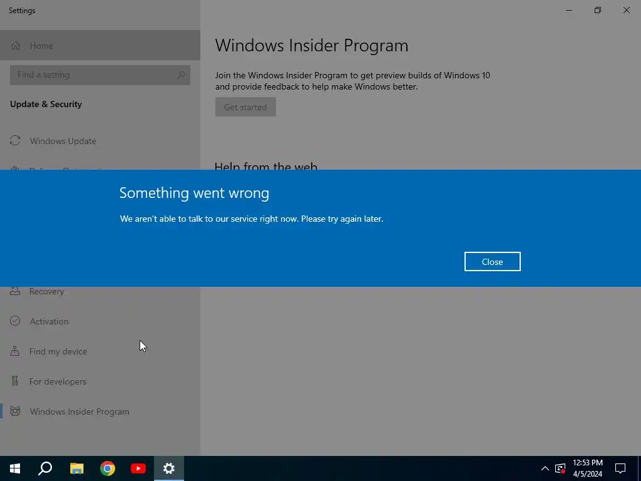
Task: Click the Home house icon
Action: pos(16,45)
